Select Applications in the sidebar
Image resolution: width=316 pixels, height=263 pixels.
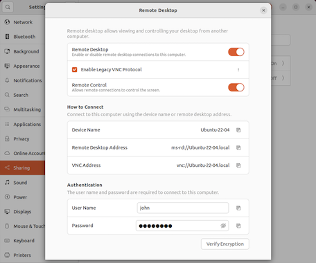pos(23,125)
